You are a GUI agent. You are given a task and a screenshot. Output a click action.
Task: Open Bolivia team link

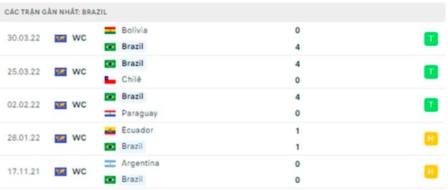(x=135, y=30)
